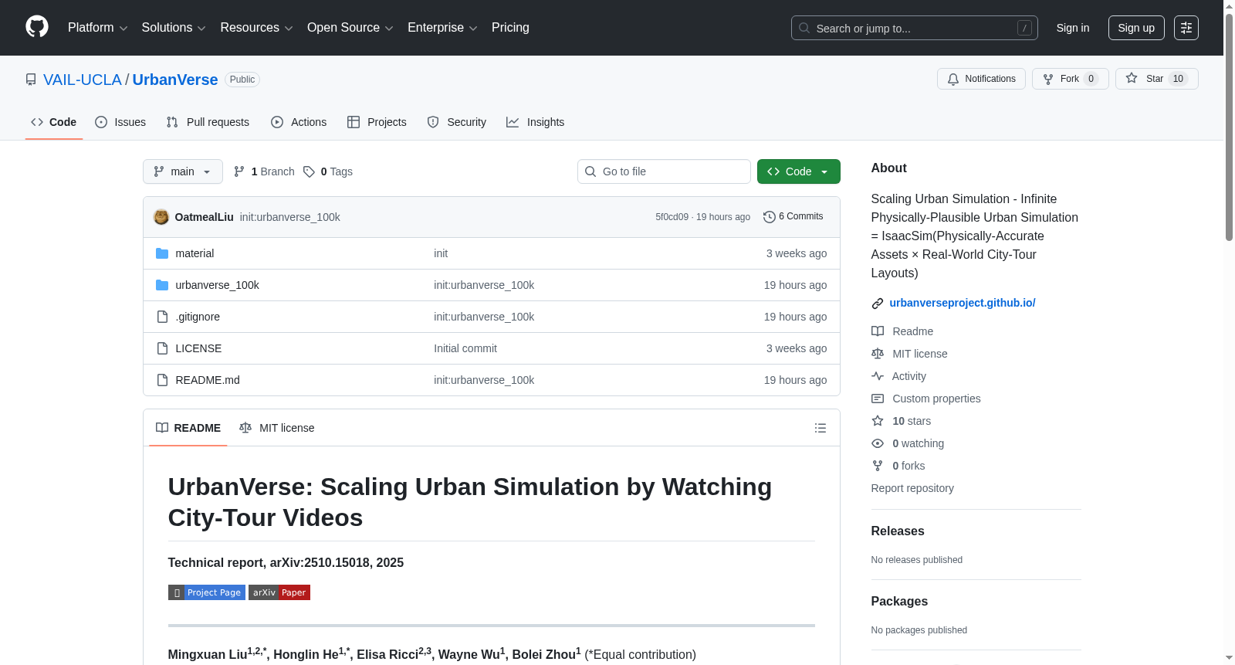This screenshot has height=665, width=1235.
Task: Select the README tab in the file viewer
Action: [x=188, y=428]
